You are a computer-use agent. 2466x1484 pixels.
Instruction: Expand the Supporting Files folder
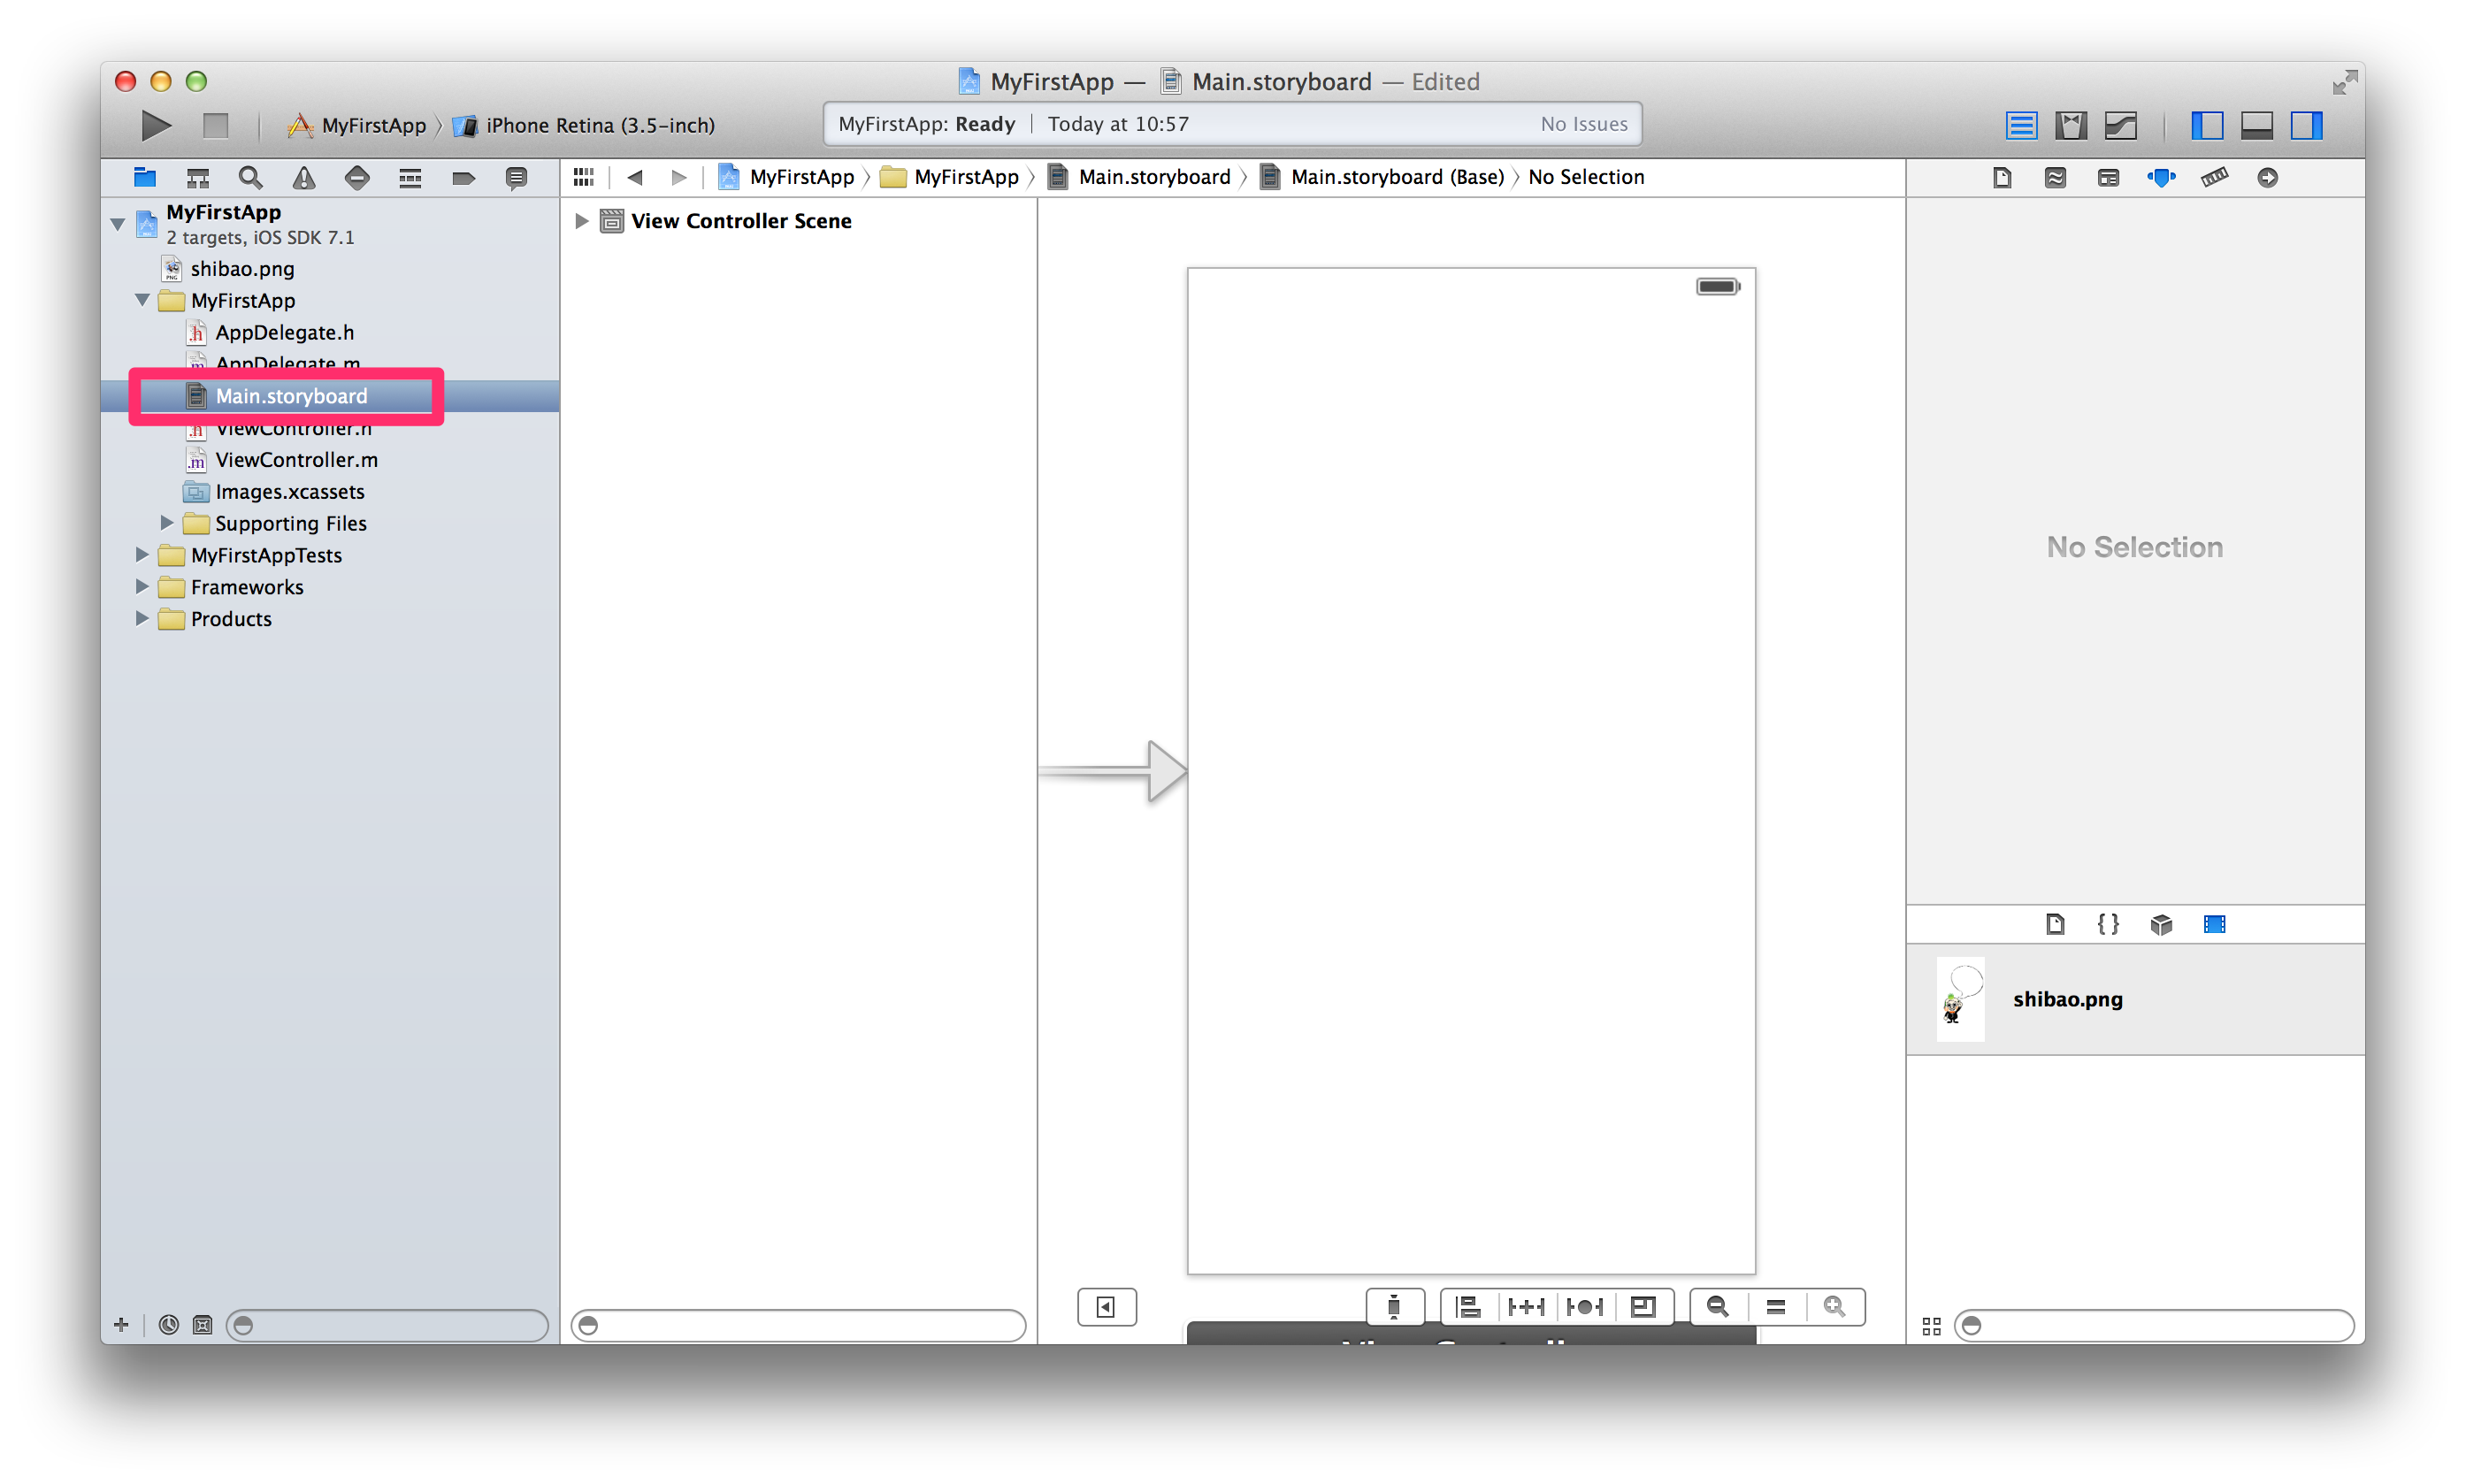coord(167,523)
